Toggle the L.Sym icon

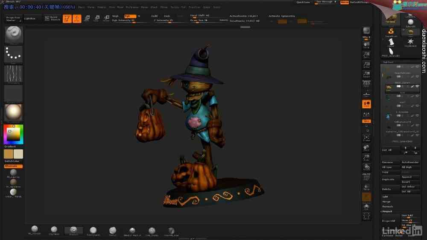(x=366, y=114)
